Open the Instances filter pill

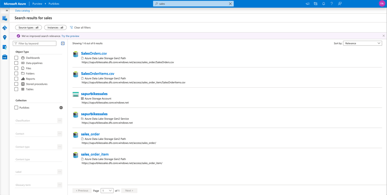click(x=55, y=28)
